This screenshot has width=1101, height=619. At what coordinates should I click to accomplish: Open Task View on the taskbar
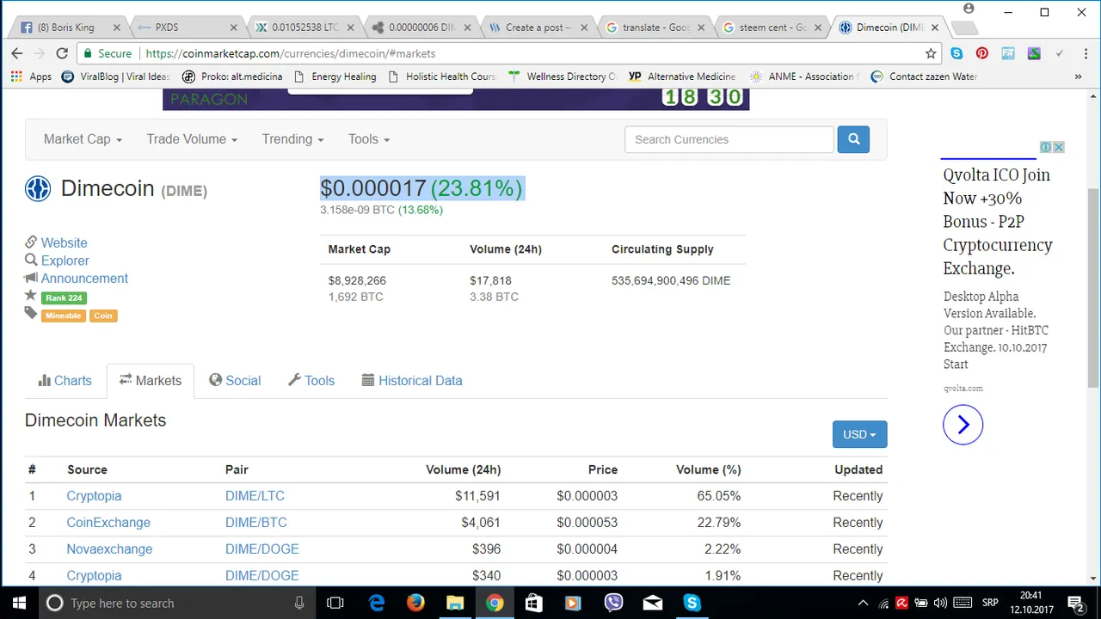coord(335,603)
